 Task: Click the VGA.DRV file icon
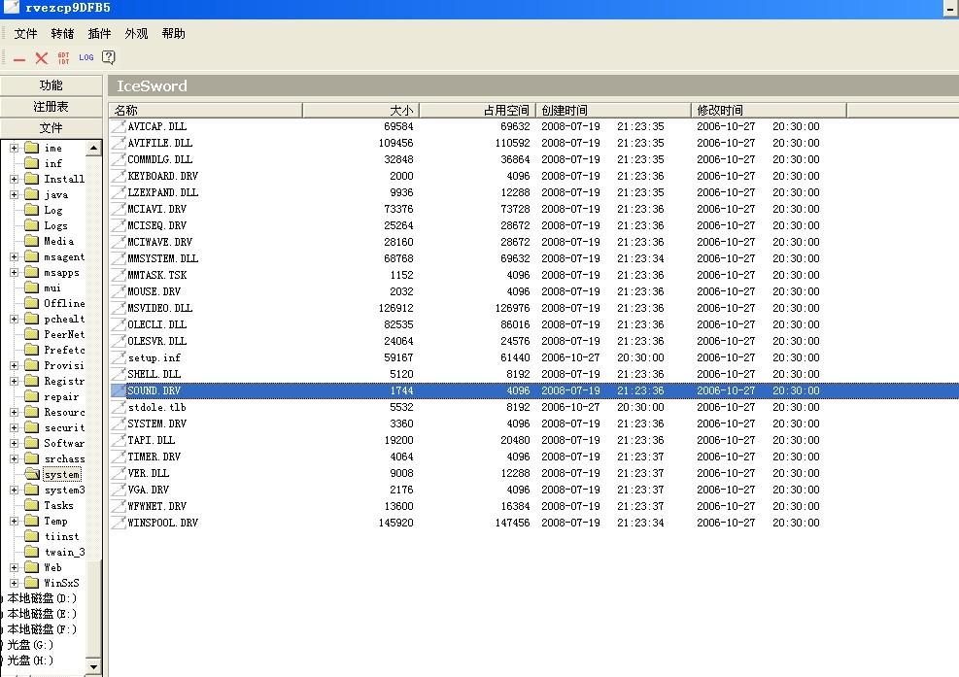click(118, 490)
